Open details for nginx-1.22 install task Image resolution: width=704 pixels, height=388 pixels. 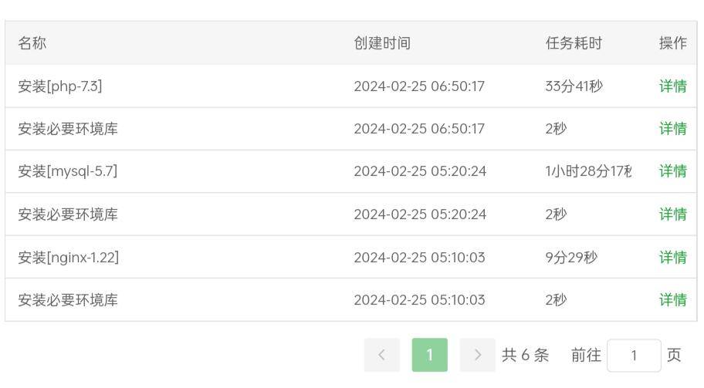[x=672, y=257]
